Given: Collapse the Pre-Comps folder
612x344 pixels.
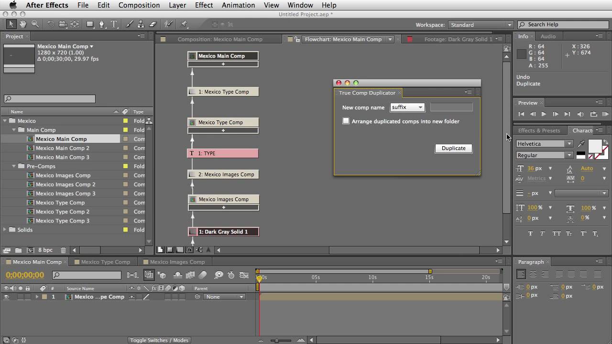Looking at the screenshot, I should click(x=14, y=166).
